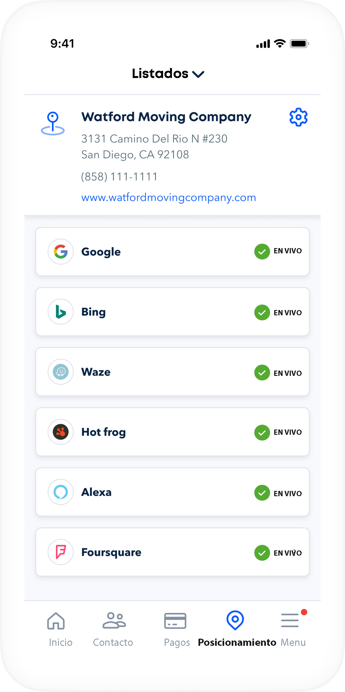345x692 pixels.
Task: Tap the Waze logo icon
Action: click(x=61, y=372)
